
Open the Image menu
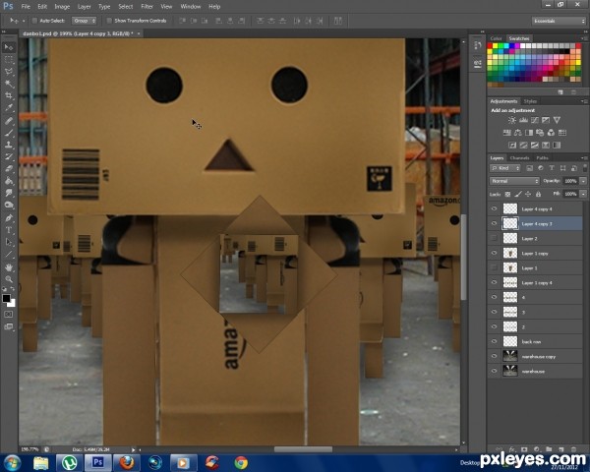[x=62, y=7]
